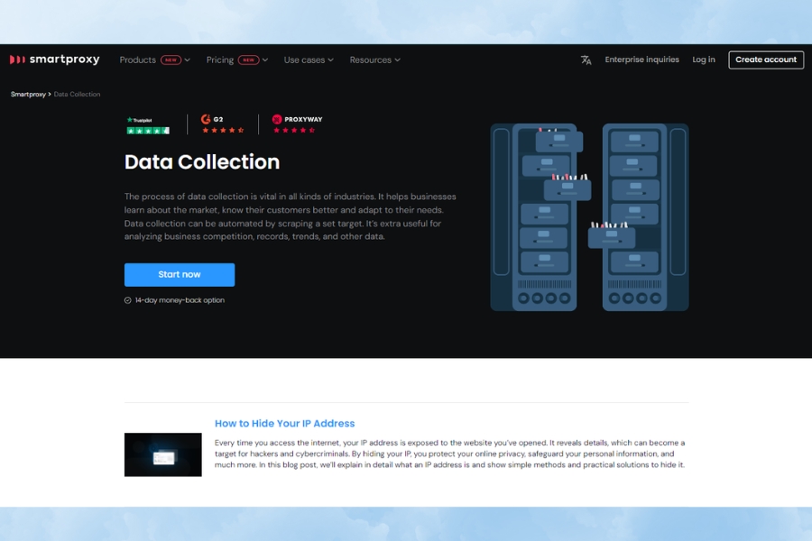This screenshot has width=812, height=541.
Task: Click the Data Collection heading
Action: point(202,162)
